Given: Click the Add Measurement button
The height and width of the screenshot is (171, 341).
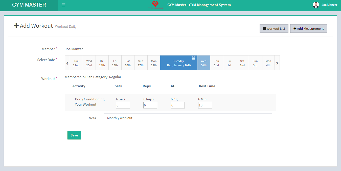Looking at the screenshot, I should pos(308,28).
